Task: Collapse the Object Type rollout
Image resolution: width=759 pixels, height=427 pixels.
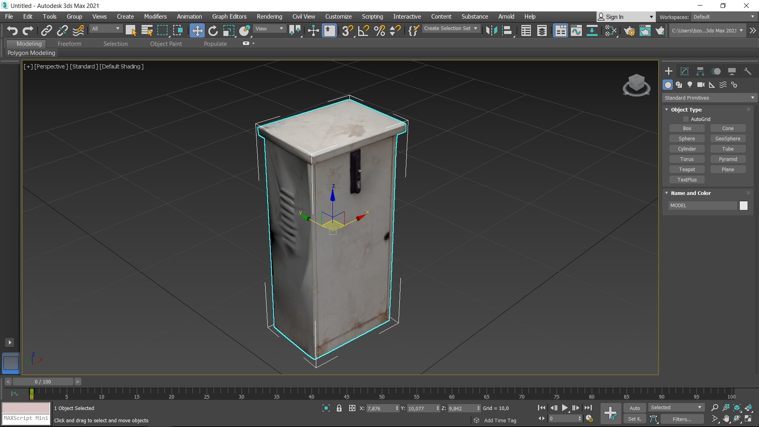Action: coord(686,110)
